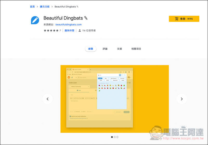Image resolution: width=208 pixels, height=145 pixels.
Task: Switch to the 相關項目 tab
Action: tap(136, 49)
